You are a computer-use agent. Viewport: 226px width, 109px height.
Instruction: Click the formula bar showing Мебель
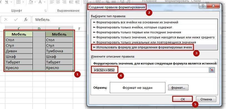coord(59,19)
